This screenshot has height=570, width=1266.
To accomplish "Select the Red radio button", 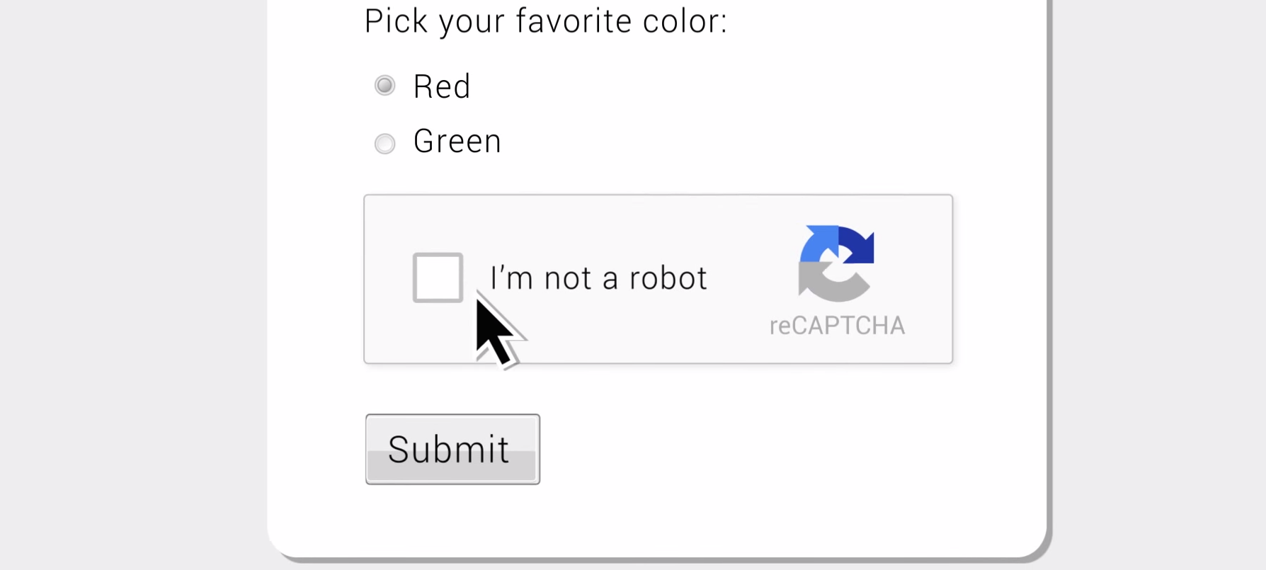I will (384, 86).
